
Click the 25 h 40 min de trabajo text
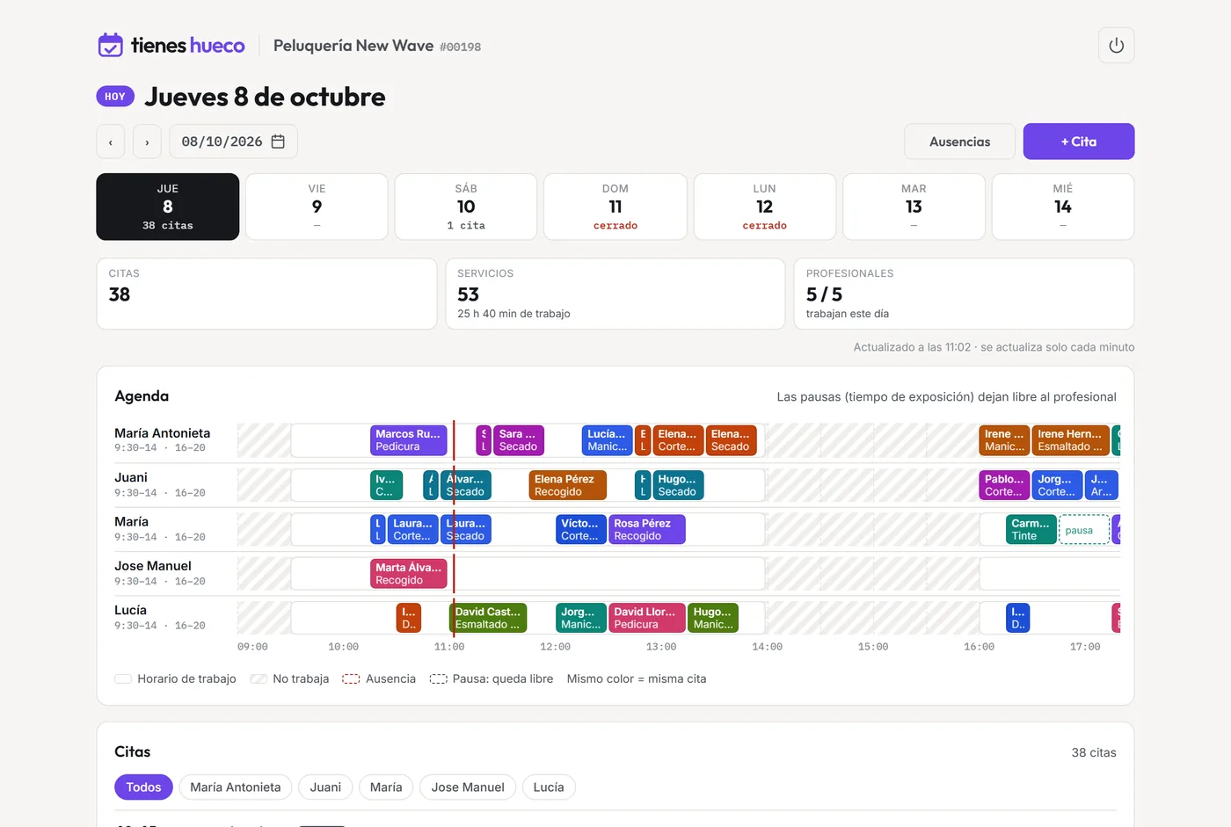point(514,314)
